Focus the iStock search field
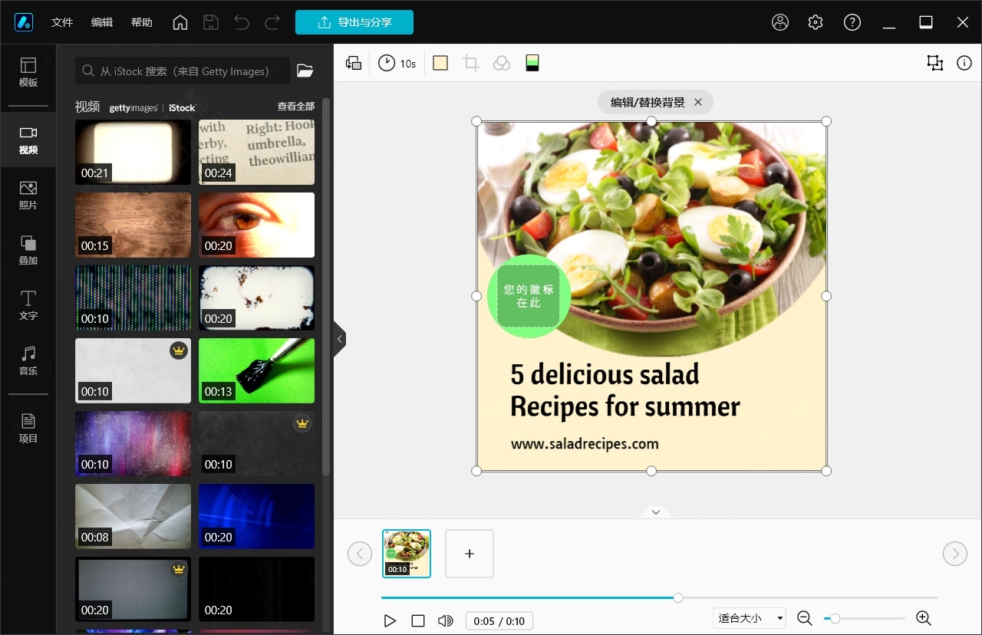Image resolution: width=982 pixels, height=635 pixels. pyautogui.click(x=183, y=71)
